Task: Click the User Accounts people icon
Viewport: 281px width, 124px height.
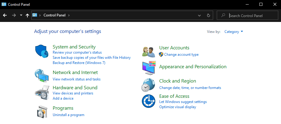Action: [149, 51]
